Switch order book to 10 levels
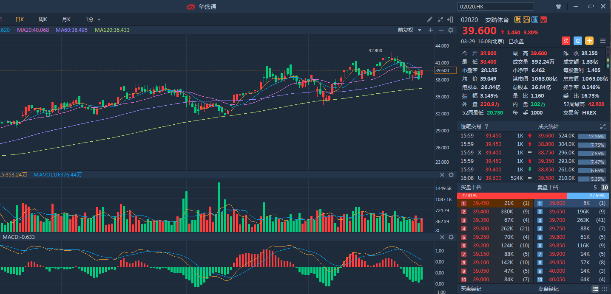The width and height of the screenshot is (611, 294). 604,188
